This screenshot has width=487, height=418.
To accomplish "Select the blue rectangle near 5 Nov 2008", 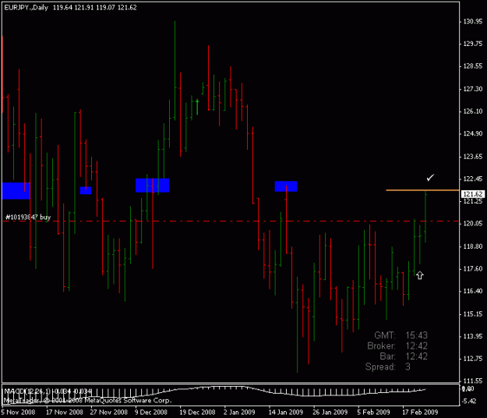I will (x=16, y=190).
